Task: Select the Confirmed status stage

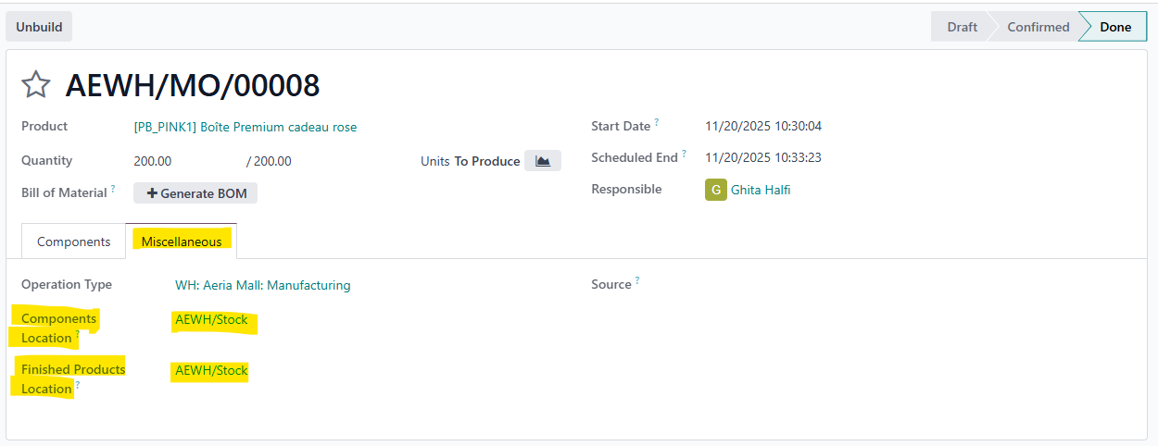Action: coord(1038,27)
